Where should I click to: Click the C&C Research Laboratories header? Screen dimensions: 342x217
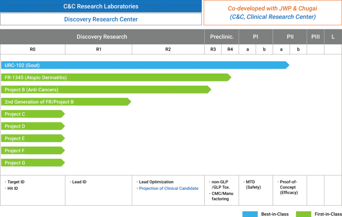pos(101,6)
